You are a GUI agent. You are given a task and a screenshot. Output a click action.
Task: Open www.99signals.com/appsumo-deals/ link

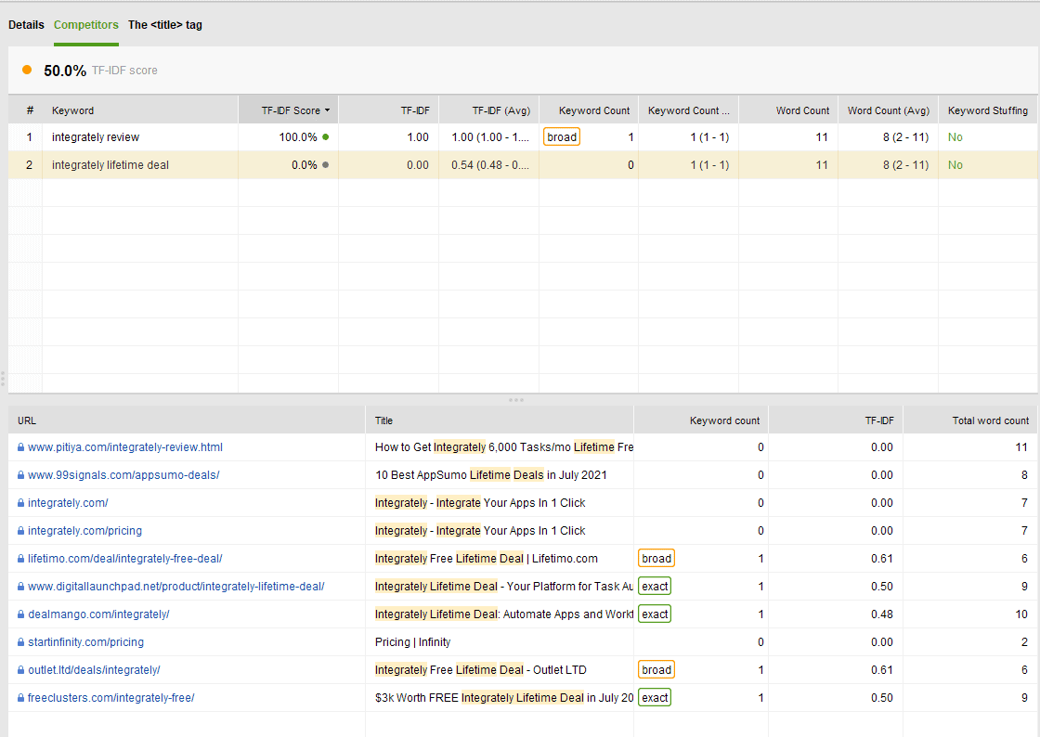pos(123,475)
